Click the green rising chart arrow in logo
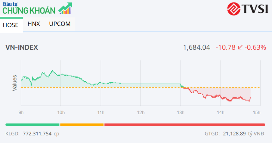Image resolution: width=272 pixels, height=143 pixels. (65, 8)
